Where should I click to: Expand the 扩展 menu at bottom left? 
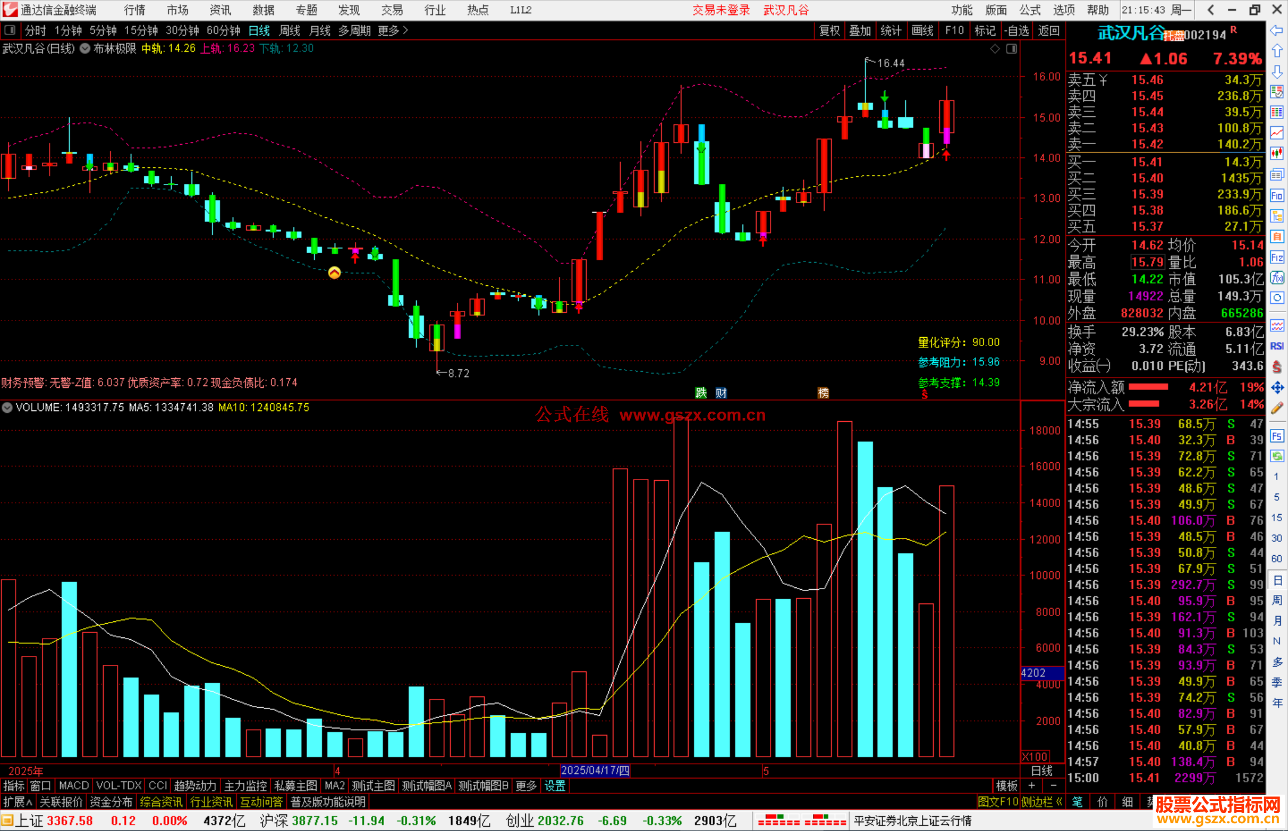[x=17, y=802]
